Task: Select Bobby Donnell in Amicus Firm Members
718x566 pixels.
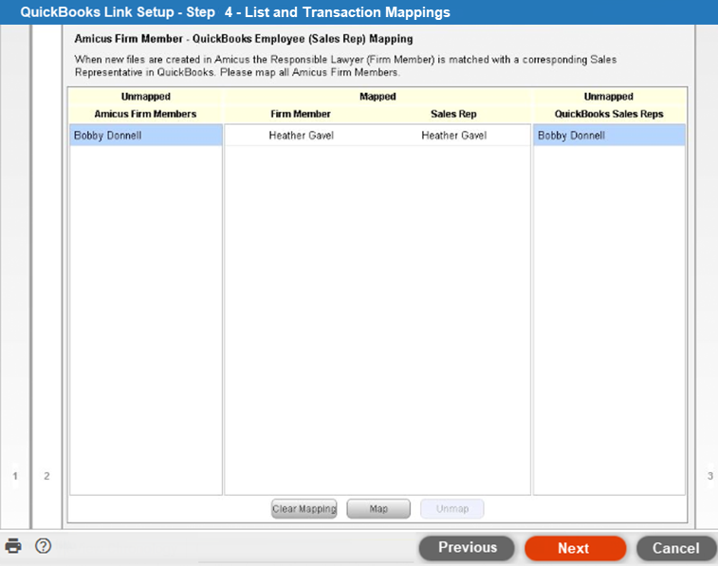Action: 146,136
